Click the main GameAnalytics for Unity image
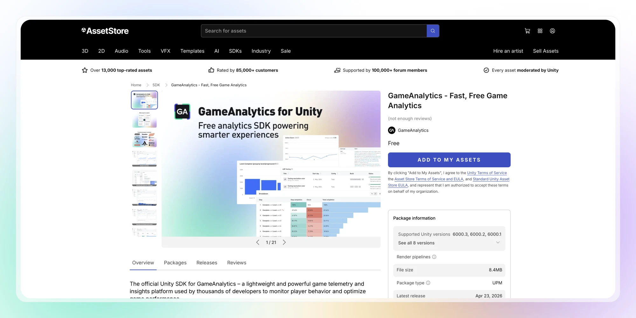636x318 pixels. pyautogui.click(x=271, y=163)
